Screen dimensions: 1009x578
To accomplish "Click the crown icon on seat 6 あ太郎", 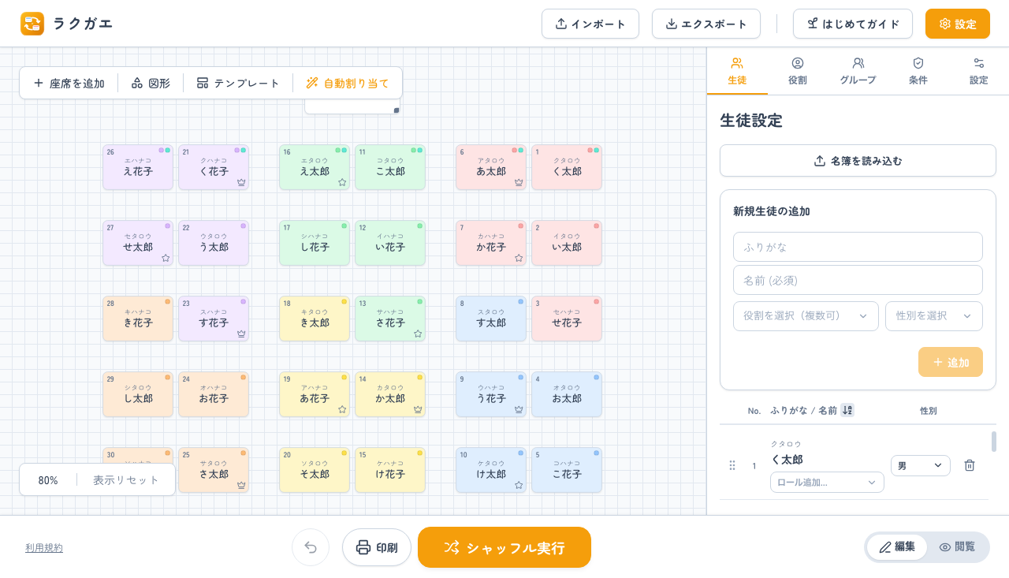I will pyautogui.click(x=519, y=182).
